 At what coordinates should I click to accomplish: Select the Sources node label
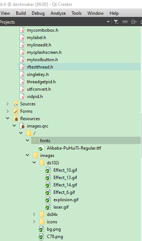coord(28,104)
